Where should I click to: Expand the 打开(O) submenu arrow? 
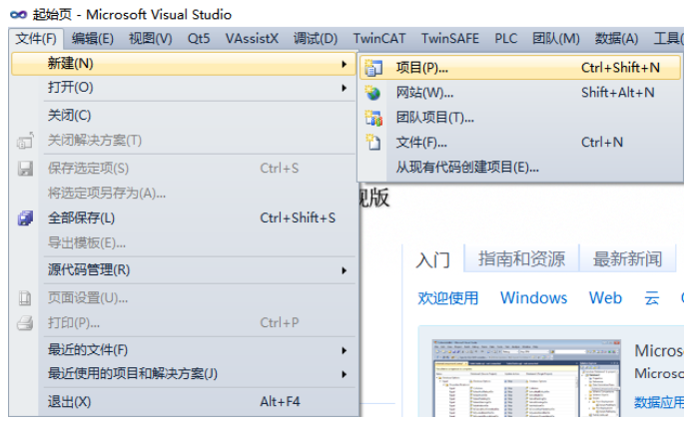(x=344, y=88)
